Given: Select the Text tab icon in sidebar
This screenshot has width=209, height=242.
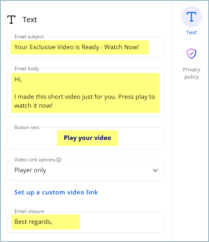Looking at the screenshot, I should tap(191, 17).
